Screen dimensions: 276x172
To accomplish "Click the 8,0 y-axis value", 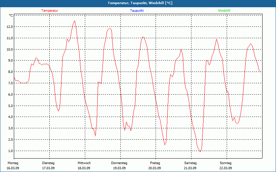I will [x=10, y=72].
